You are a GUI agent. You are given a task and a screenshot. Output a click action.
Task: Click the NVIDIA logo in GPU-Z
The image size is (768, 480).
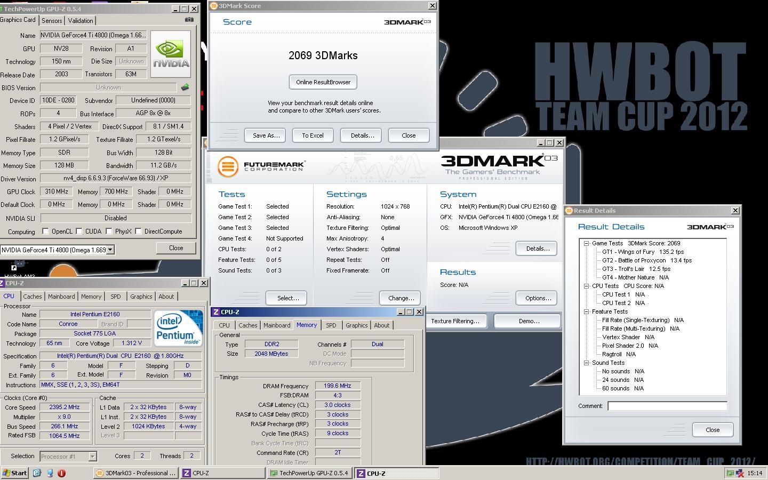(171, 54)
